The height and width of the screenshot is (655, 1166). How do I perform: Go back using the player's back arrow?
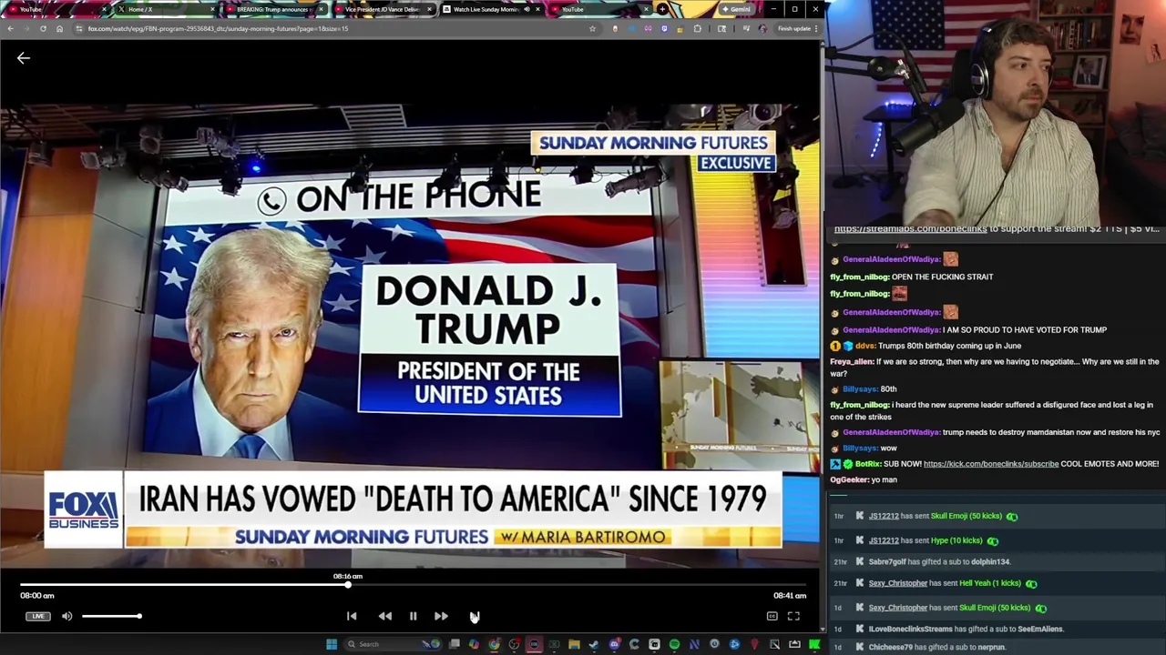coord(24,58)
